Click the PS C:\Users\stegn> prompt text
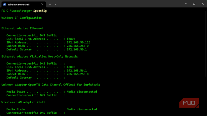Screen dimensions: 207x116 click(17, 11)
